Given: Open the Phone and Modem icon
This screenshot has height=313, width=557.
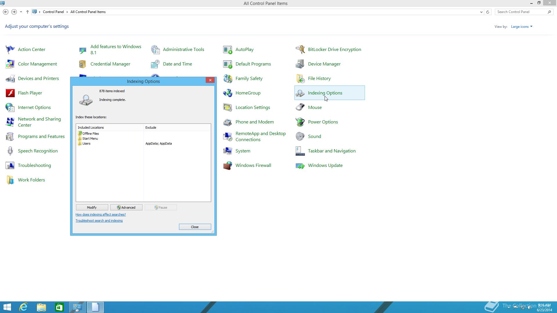Looking at the screenshot, I should (228, 122).
